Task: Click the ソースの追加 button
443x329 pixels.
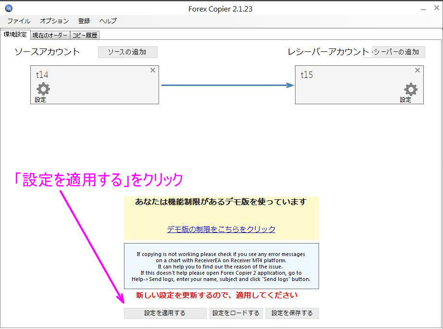Action: point(128,52)
